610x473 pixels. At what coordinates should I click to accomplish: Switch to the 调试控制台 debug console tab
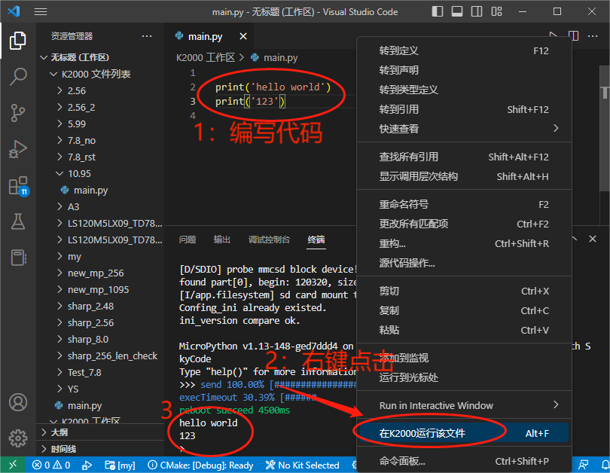(269, 240)
